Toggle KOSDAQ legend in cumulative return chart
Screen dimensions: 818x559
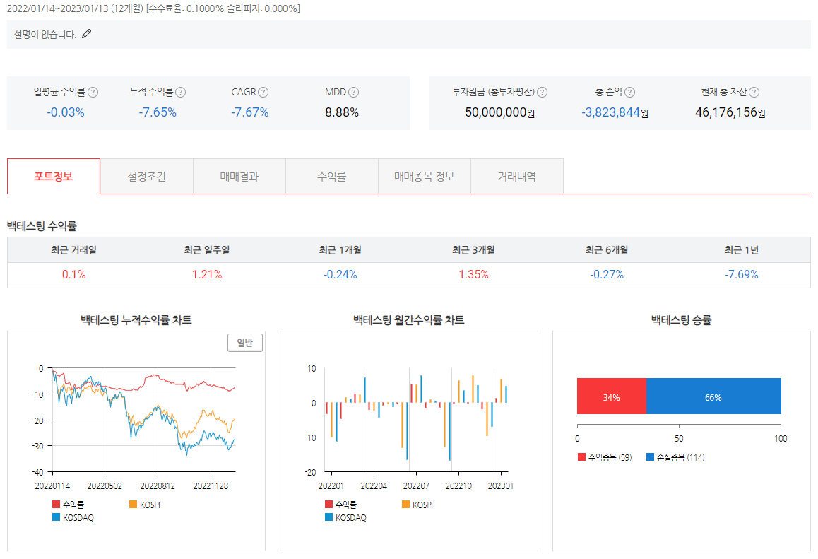click(73, 518)
